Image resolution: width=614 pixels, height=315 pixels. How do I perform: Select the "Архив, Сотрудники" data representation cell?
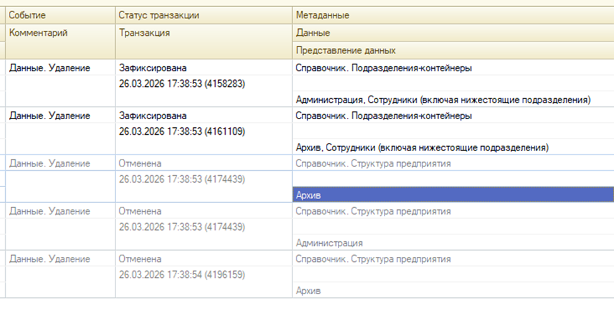pyautogui.click(x=422, y=147)
